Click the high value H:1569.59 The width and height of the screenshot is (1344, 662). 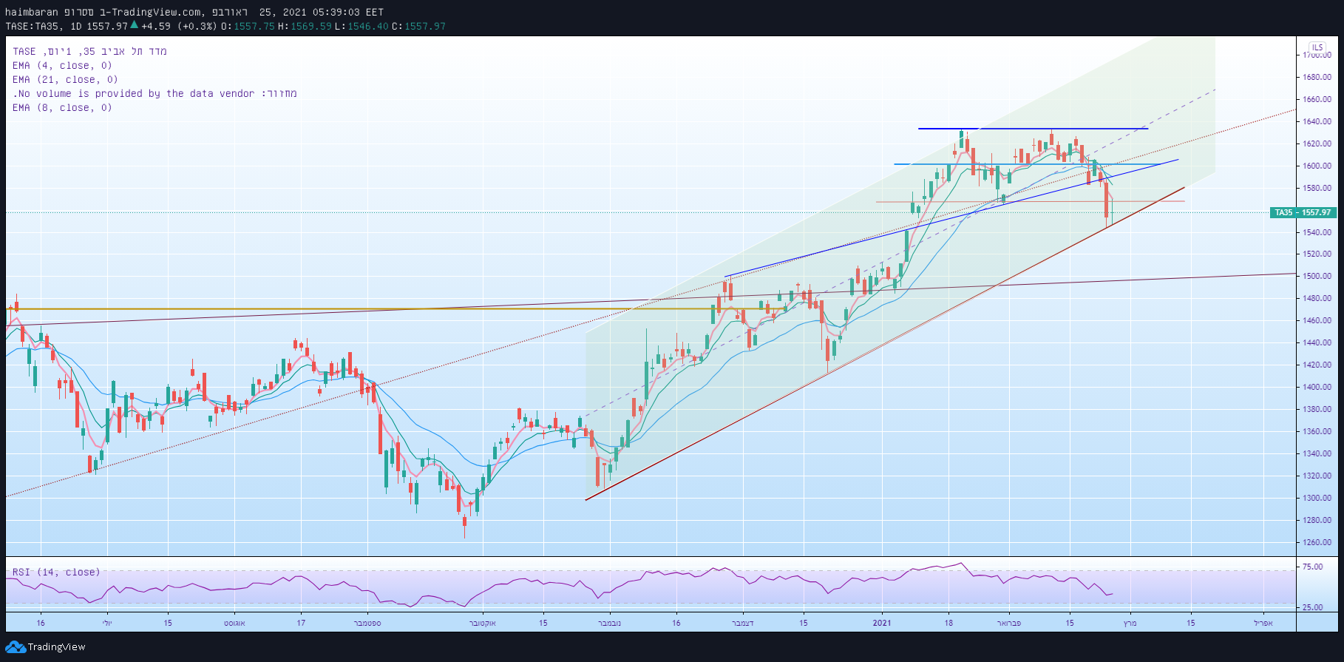click(x=305, y=26)
